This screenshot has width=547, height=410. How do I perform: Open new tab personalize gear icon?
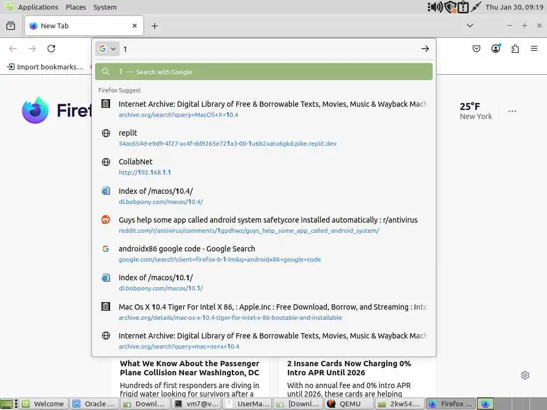[x=525, y=375]
